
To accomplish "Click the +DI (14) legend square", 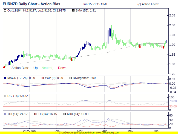I will coord(5,114).
